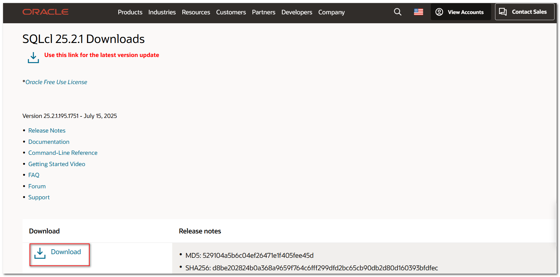The width and height of the screenshot is (560, 277).
Task: Open the Industries menu
Action: (x=162, y=12)
